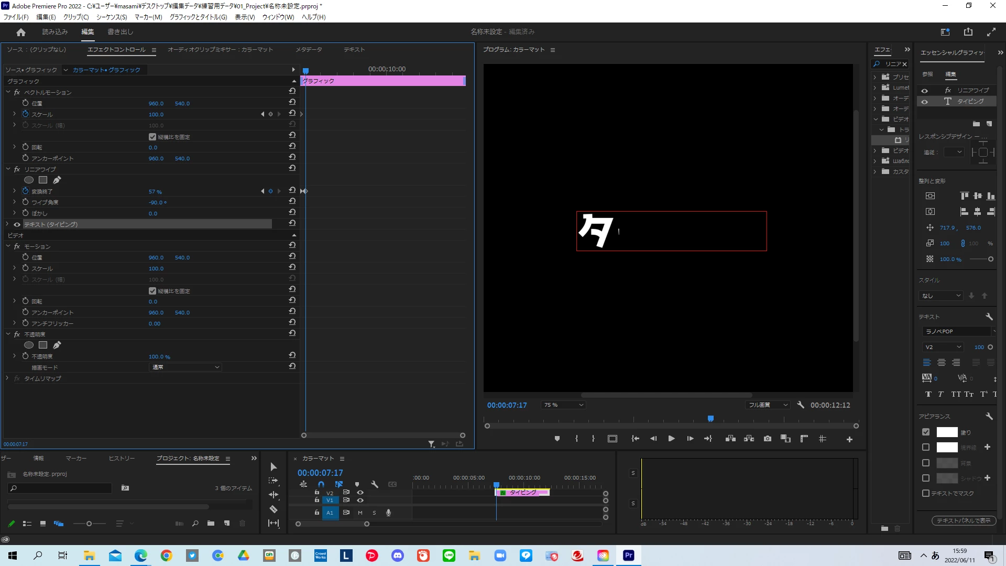The image size is (1006, 566).
Task: Toggle the 変換終了 stopwatch animation icon
Action: (25, 191)
